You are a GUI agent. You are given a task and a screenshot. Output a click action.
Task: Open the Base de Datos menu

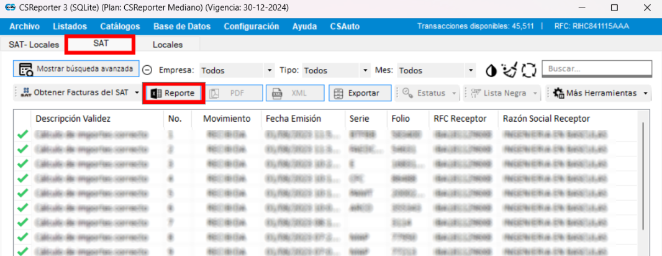[x=182, y=27]
